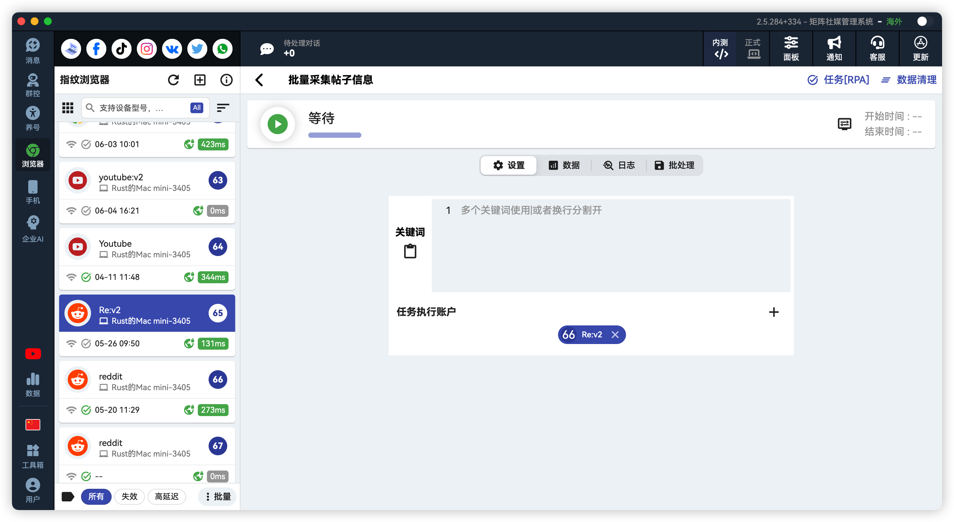Open the 工具箱 toolbox
Screen dimensions: 954x522
(33, 456)
